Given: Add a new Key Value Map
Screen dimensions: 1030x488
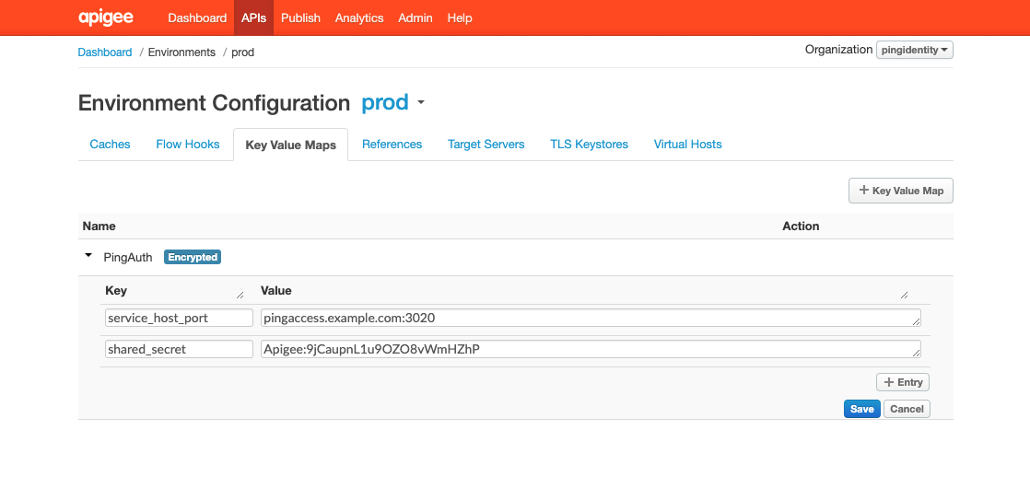Looking at the screenshot, I should [900, 191].
